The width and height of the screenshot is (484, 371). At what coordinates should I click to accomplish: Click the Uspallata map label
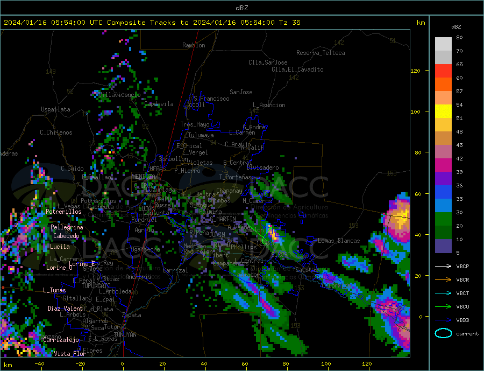(x=55, y=109)
